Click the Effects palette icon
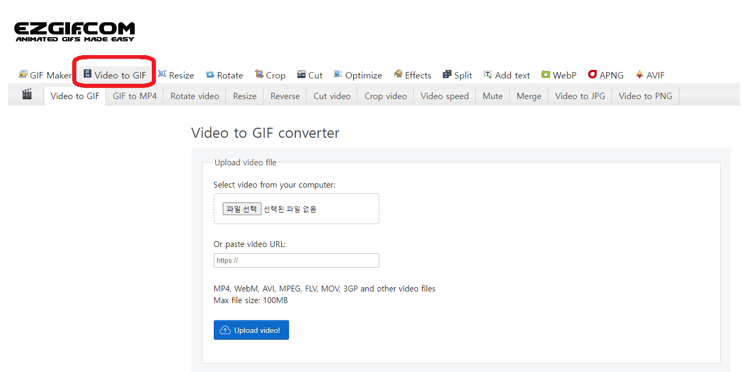Screen dimensions: 742x372 point(398,74)
